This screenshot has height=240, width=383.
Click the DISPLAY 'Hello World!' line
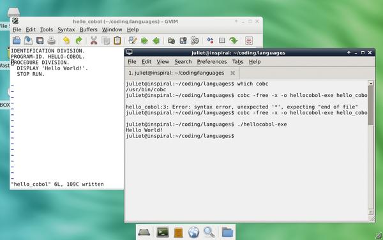[x=52, y=68]
